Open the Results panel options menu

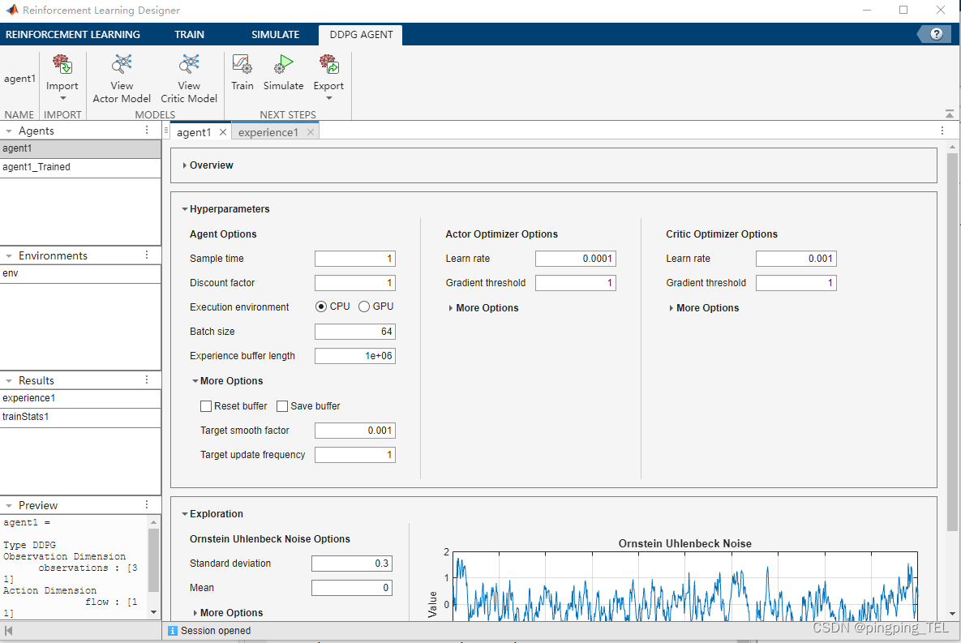coord(147,380)
